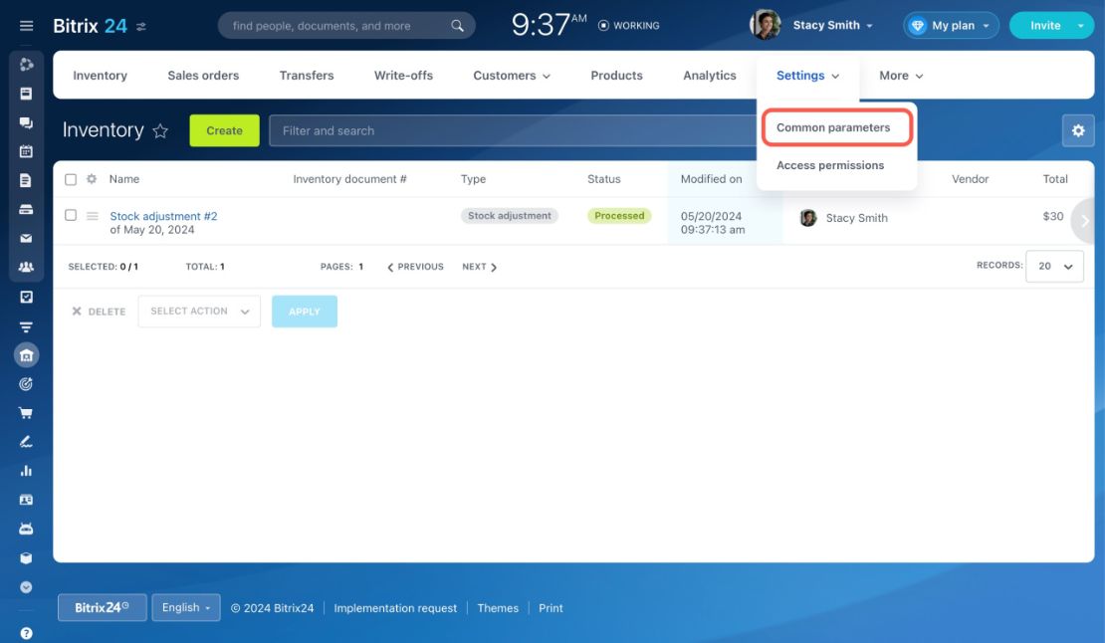Open the calendar icon in left sidebar
The image size is (1105, 643).
click(26, 151)
